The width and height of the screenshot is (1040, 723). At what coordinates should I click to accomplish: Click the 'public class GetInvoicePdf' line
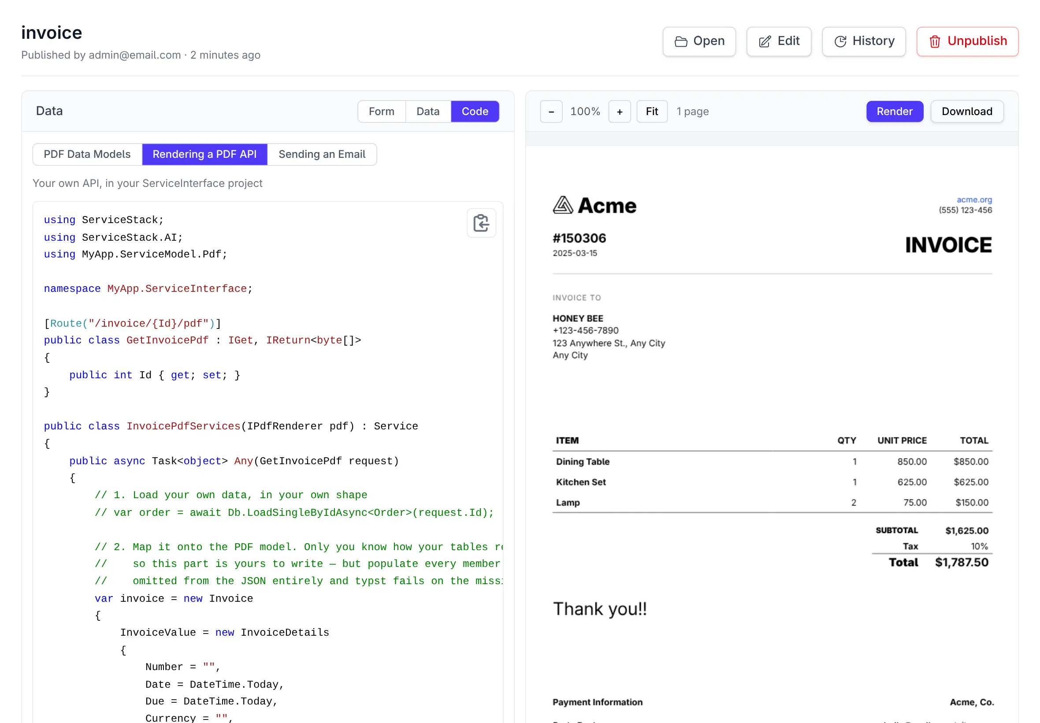click(x=202, y=340)
